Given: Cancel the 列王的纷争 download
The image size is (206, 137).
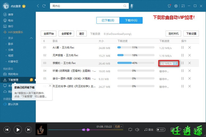Looking at the screenshot, I should [x=190, y=86].
